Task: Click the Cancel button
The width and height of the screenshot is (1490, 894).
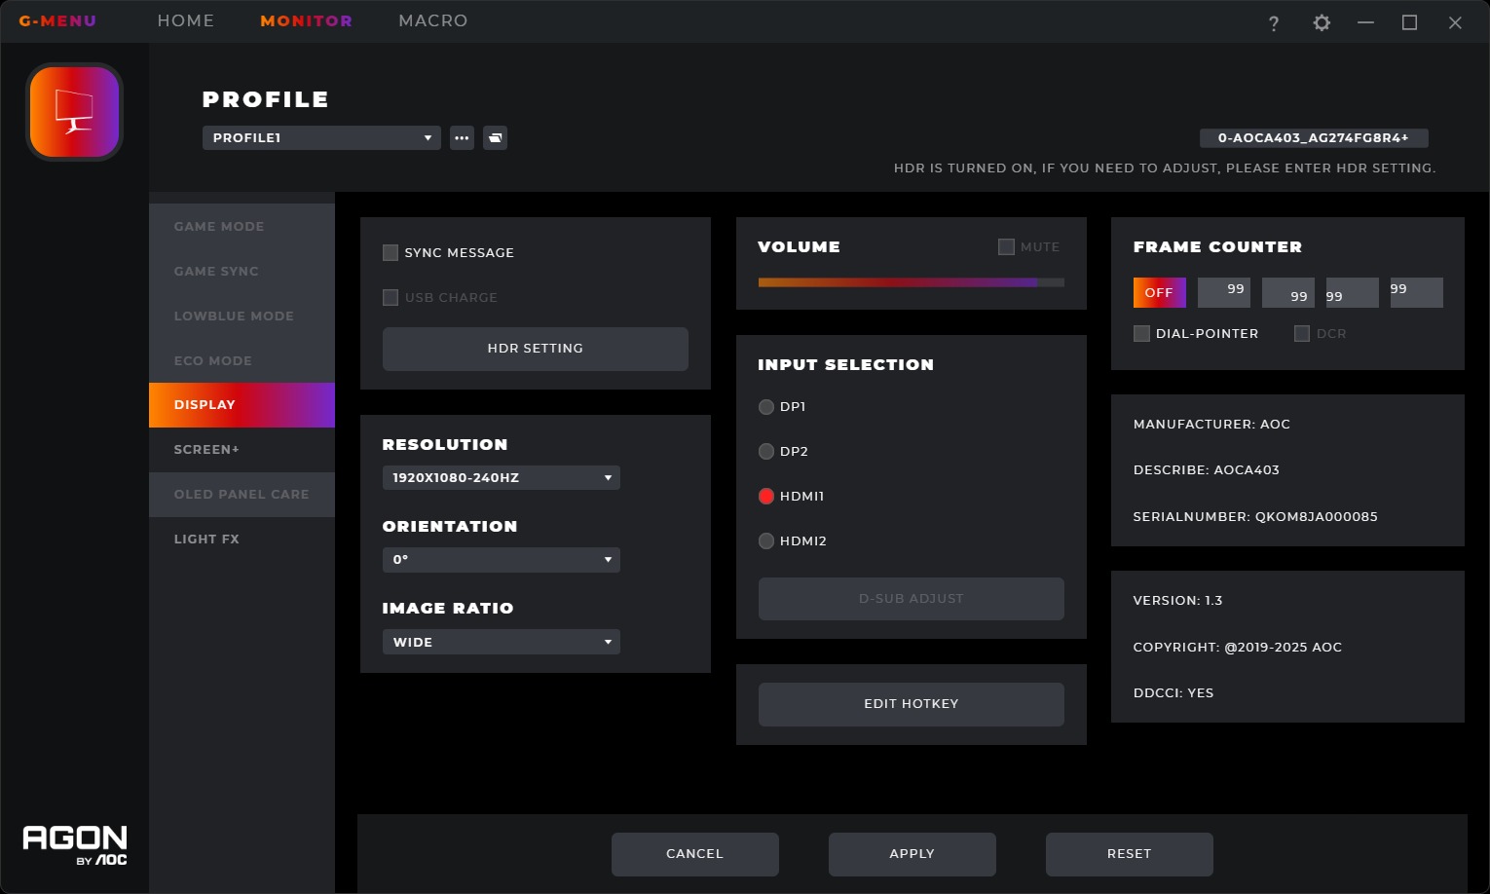Action: point(695,854)
